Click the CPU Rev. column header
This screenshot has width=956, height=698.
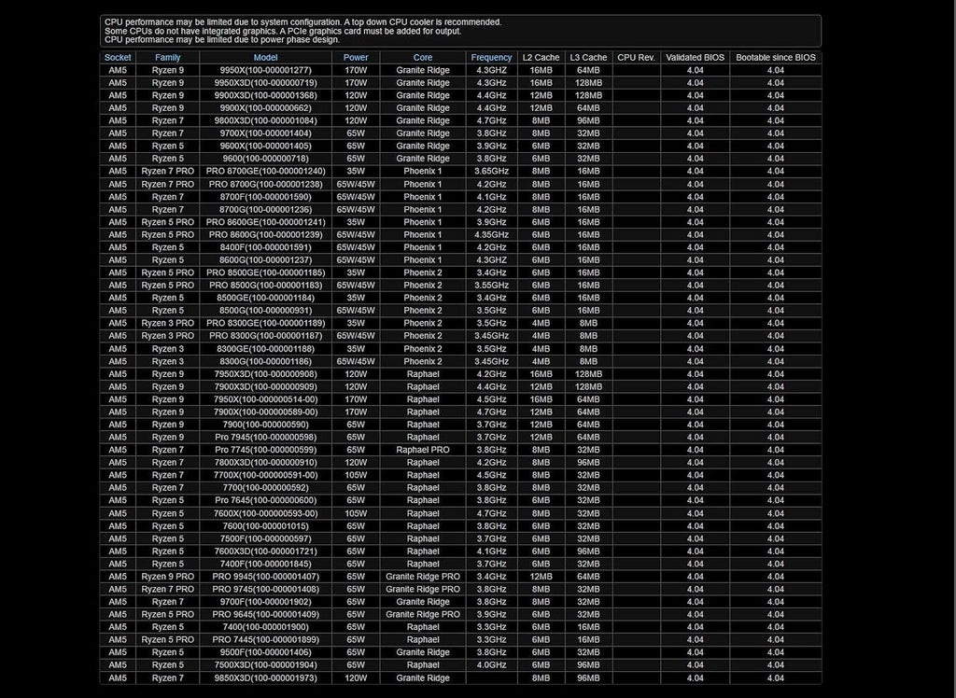coord(636,57)
